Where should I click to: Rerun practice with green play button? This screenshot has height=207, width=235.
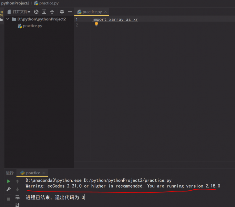point(9,181)
